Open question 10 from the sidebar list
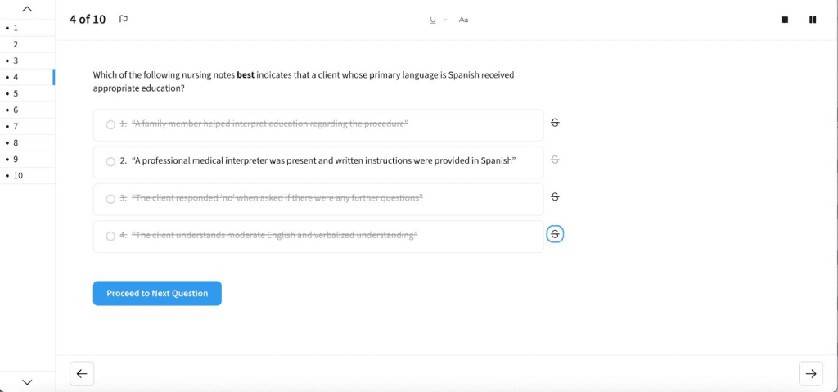This screenshot has width=838, height=392. pos(18,175)
